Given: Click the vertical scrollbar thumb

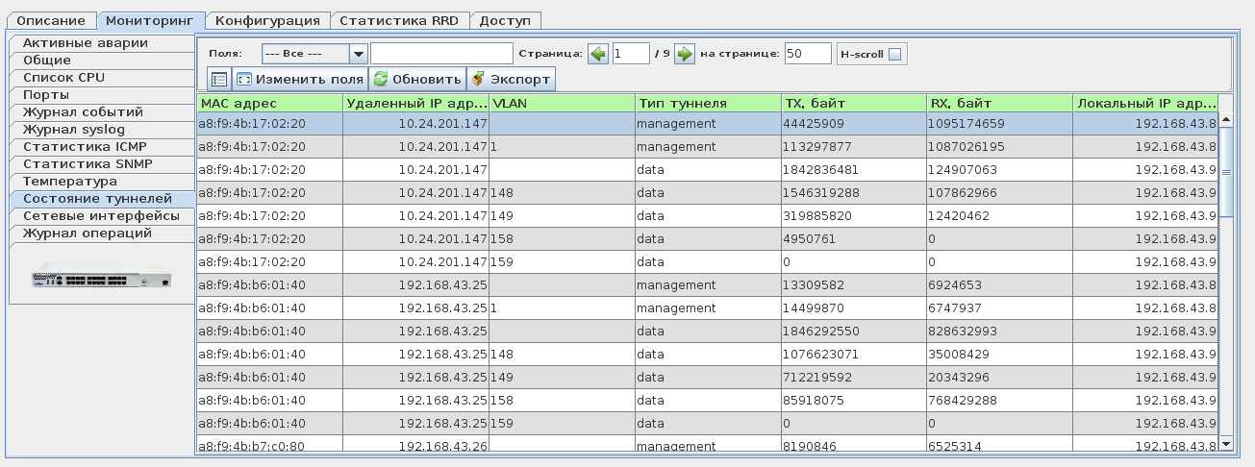Looking at the screenshot, I should 1225,171.
